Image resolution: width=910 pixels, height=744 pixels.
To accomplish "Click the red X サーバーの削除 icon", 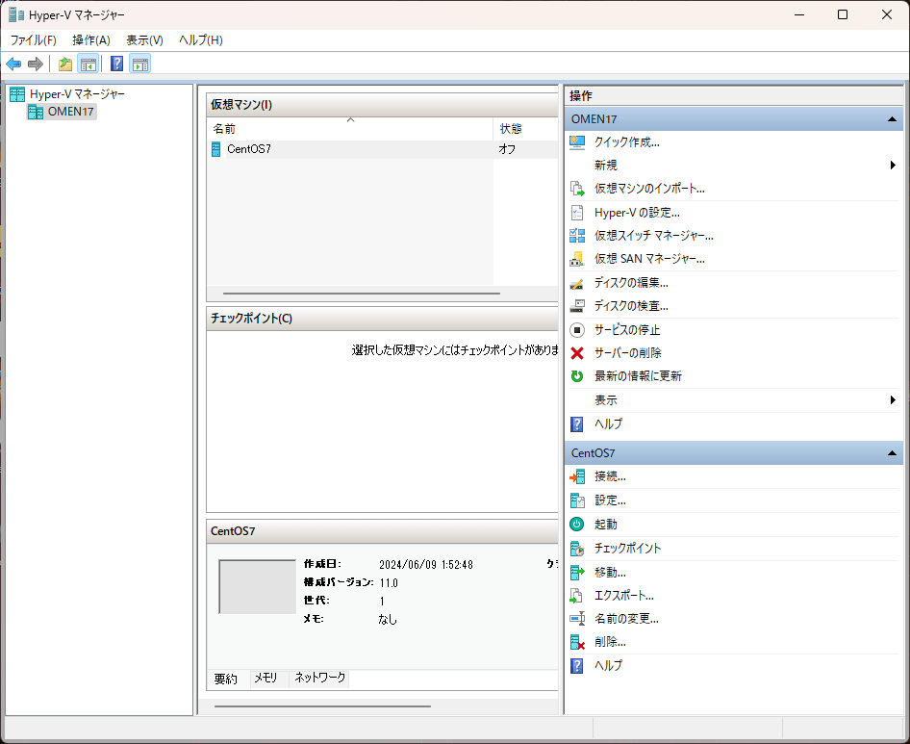I will (x=577, y=353).
